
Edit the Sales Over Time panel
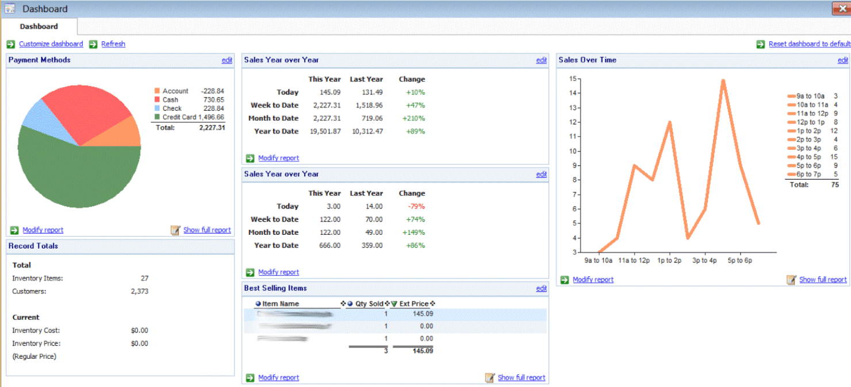(842, 60)
